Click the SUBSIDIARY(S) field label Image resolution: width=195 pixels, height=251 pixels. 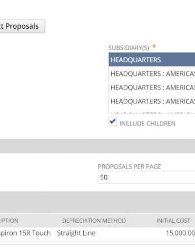tap(129, 48)
